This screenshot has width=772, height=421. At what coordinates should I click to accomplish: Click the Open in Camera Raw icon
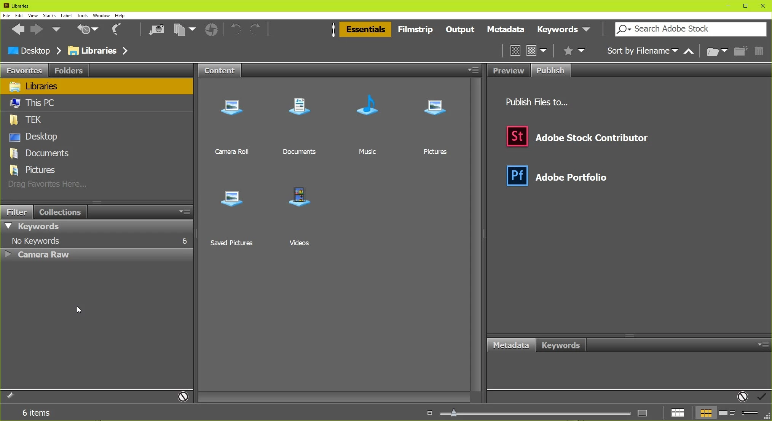[x=211, y=30]
